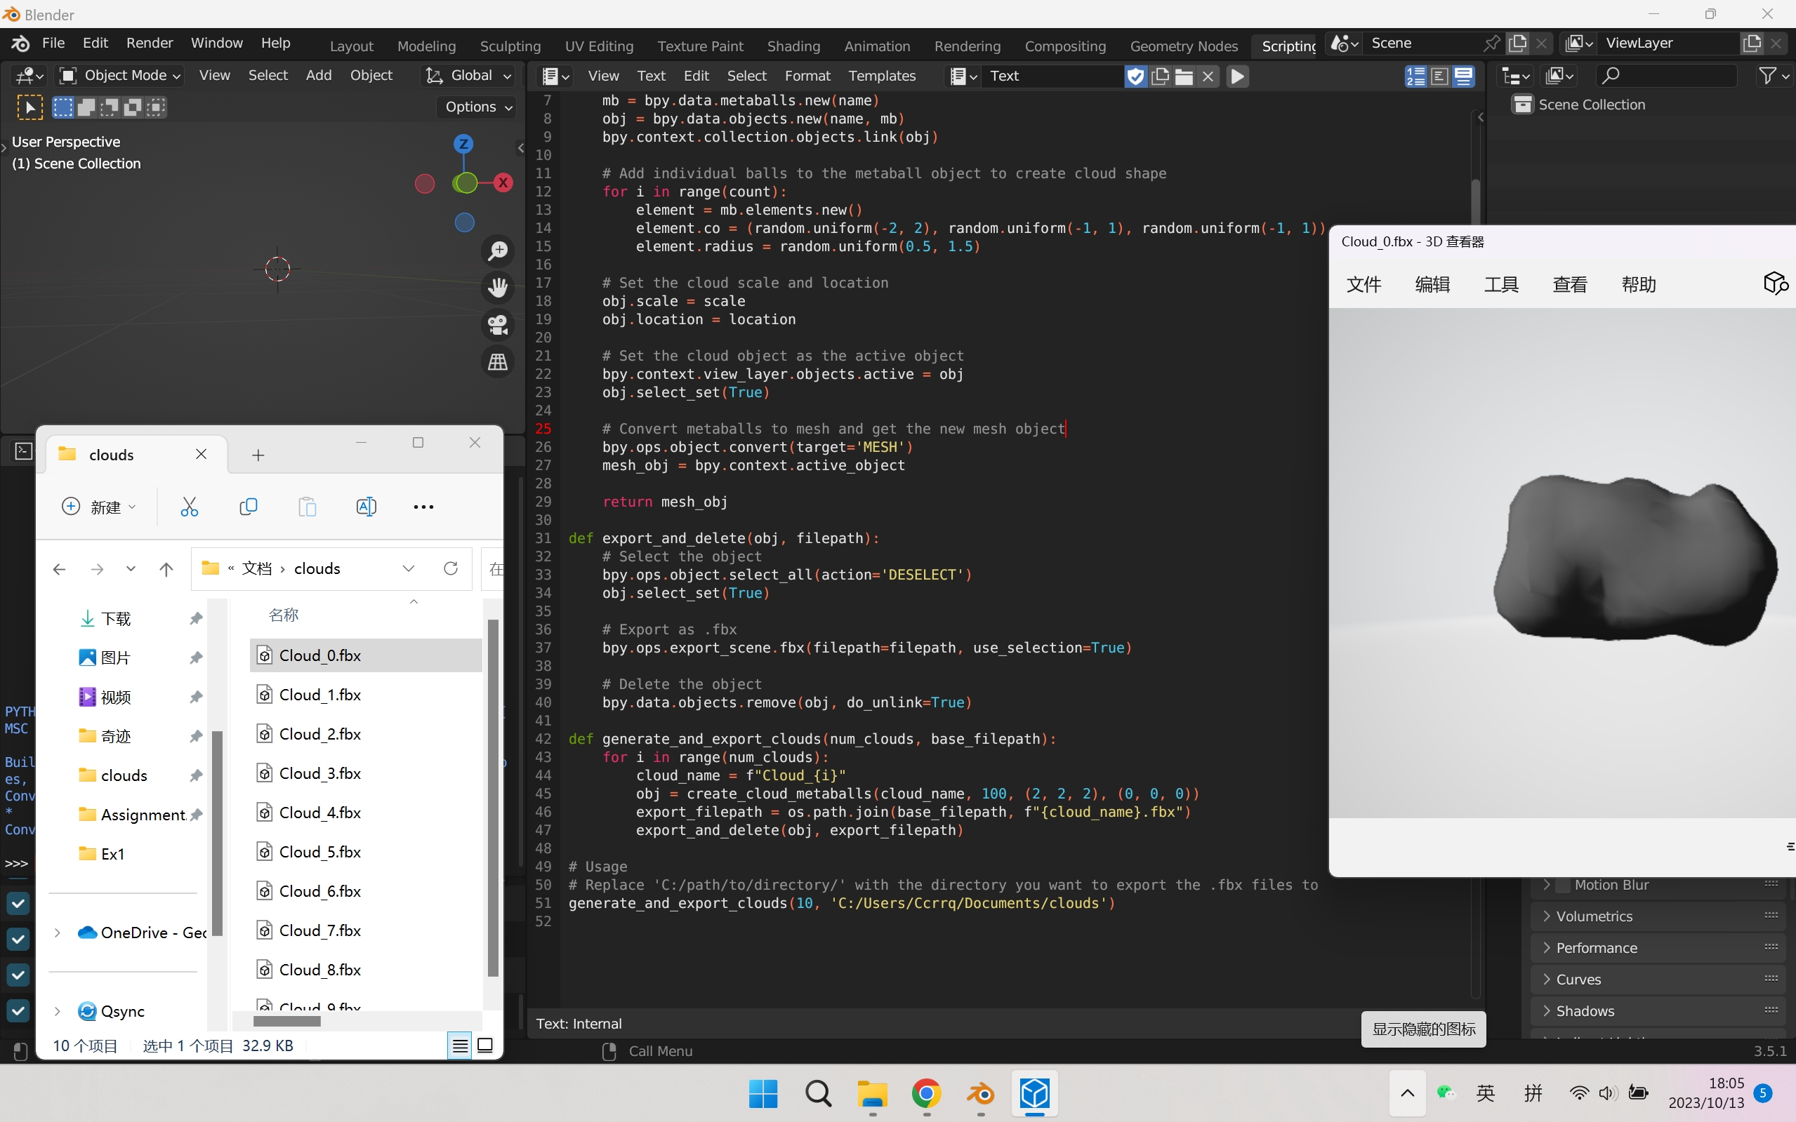The height and width of the screenshot is (1122, 1796).
Task: Switch to the Shading workspace tab
Action: click(793, 46)
